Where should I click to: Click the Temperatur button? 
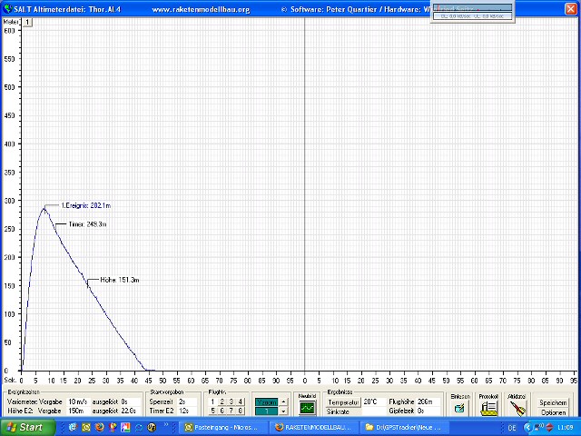343,401
